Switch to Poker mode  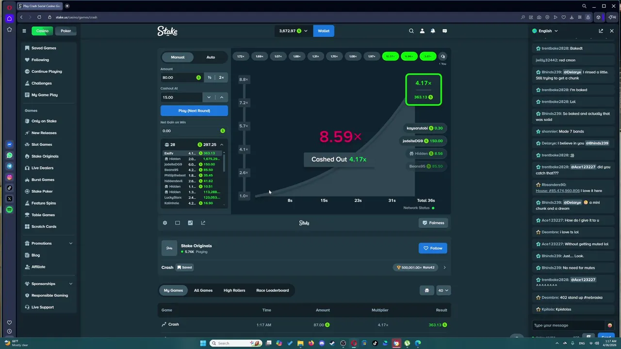click(66, 31)
